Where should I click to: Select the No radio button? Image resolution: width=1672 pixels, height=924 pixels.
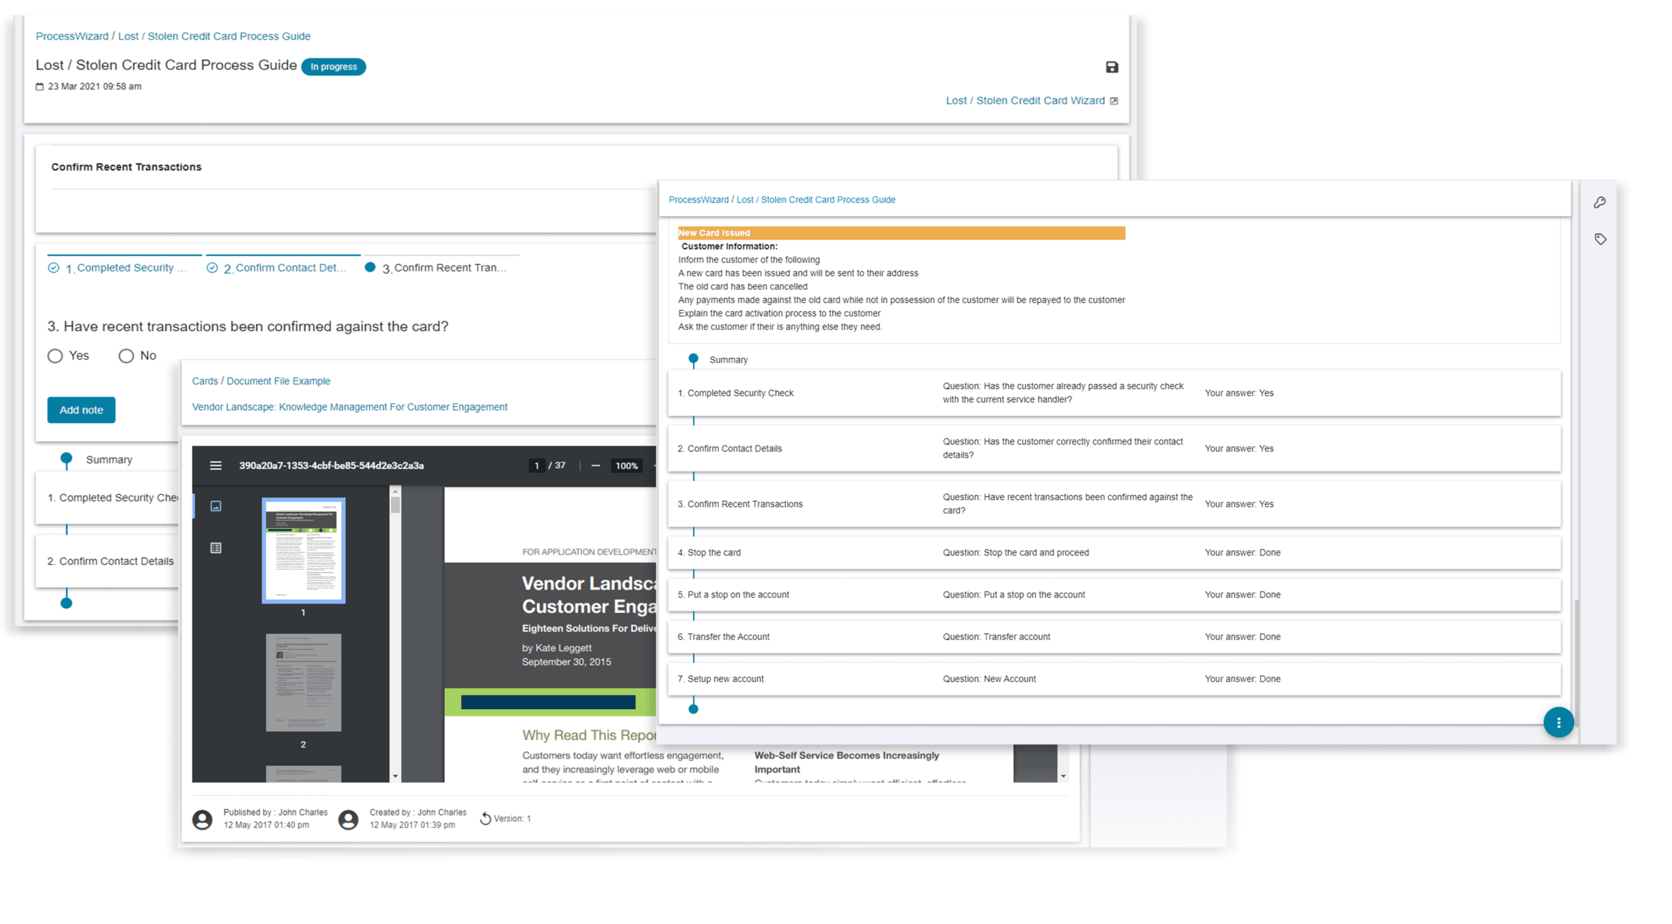coord(126,356)
